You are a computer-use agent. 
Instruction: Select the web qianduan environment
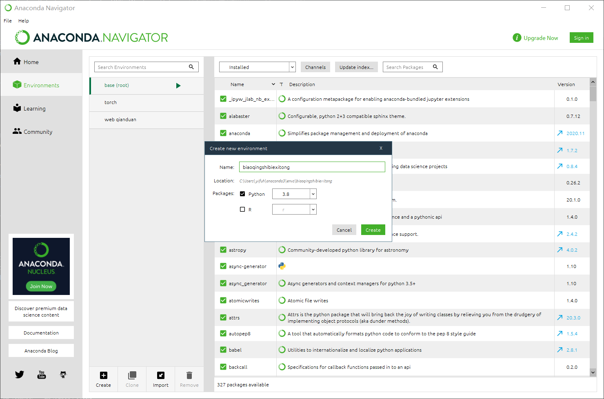point(147,120)
